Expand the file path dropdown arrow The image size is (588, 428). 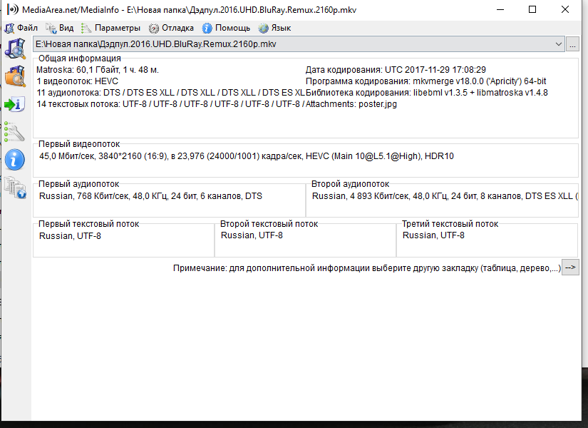tap(559, 44)
